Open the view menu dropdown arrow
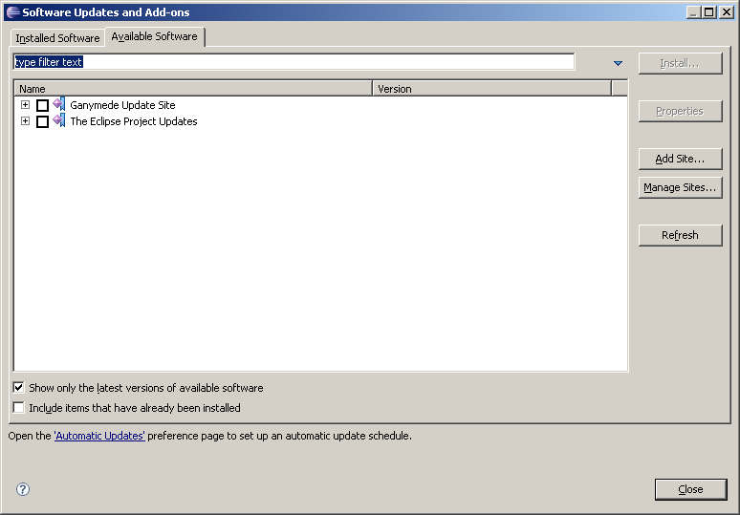 coord(618,63)
